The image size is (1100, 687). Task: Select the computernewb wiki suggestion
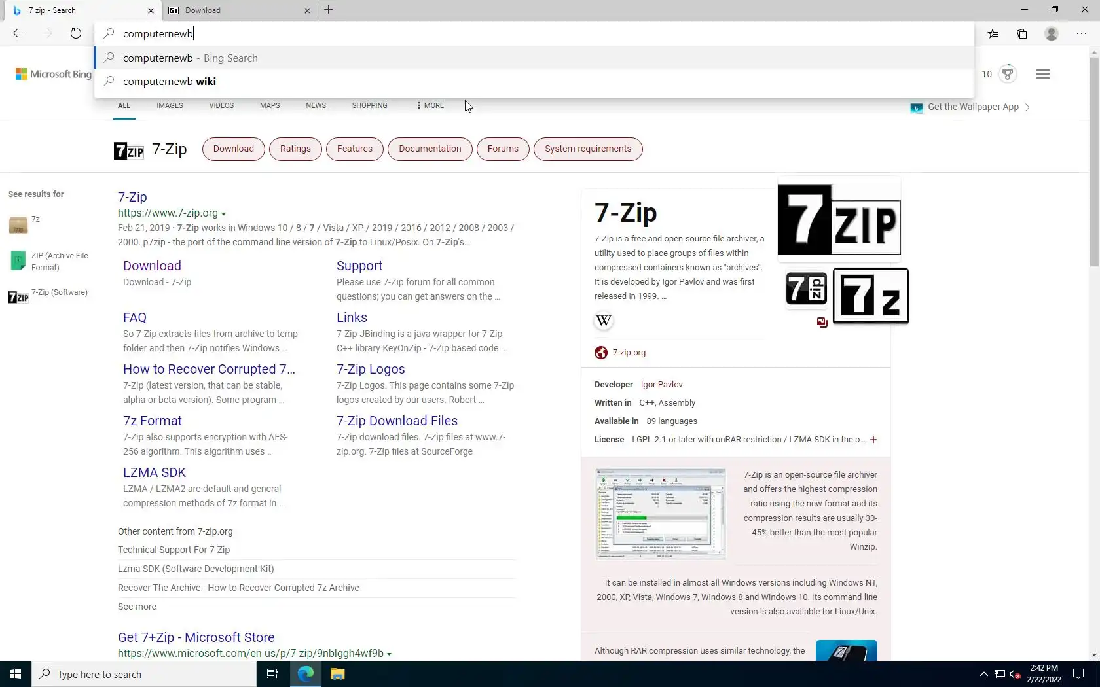coord(534,81)
